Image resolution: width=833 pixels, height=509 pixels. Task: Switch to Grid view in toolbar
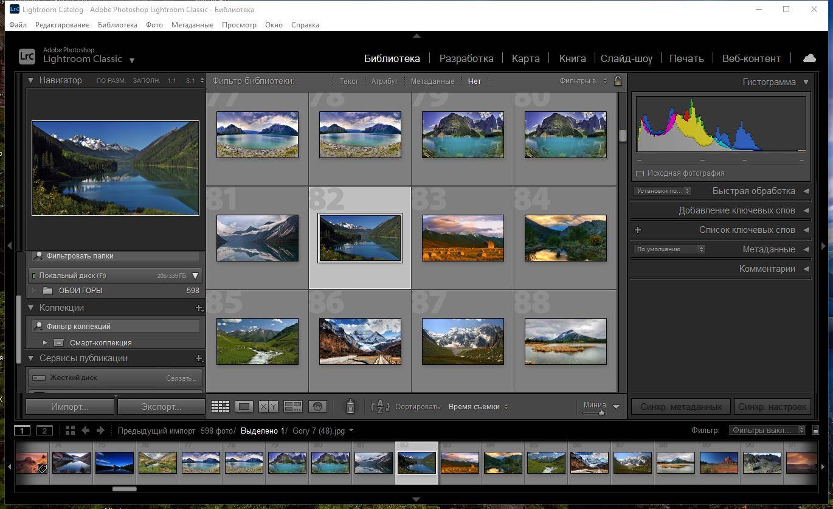(x=220, y=407)
